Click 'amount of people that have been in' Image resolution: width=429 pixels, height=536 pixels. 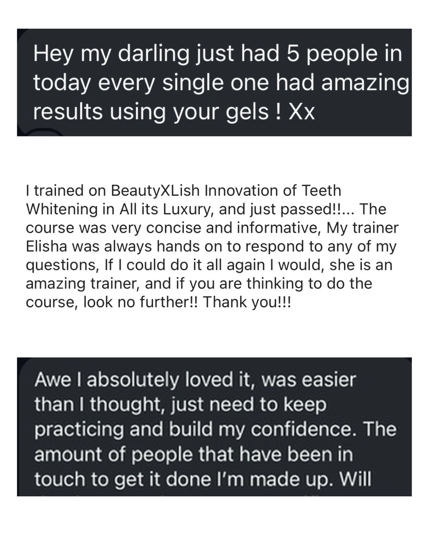(x=193, y=455)
